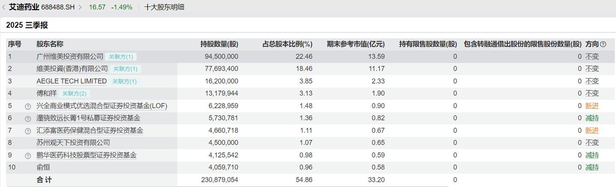Click the 持股数量(股) column header
616x187 pixels.
[219, 44]
